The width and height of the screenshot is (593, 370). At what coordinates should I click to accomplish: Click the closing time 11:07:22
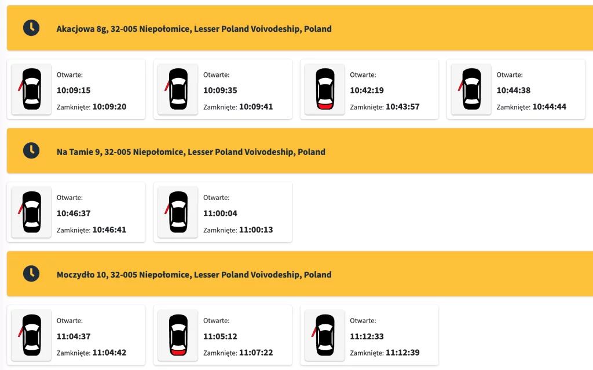coord(255,353)
